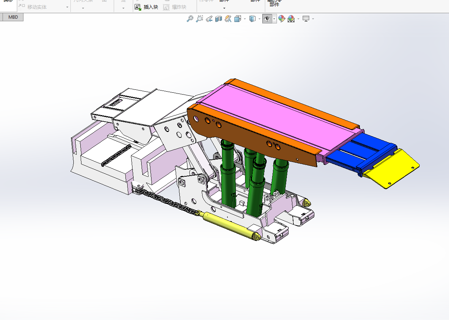Select the Zoom to Area tool

click(x=199, y=19)
